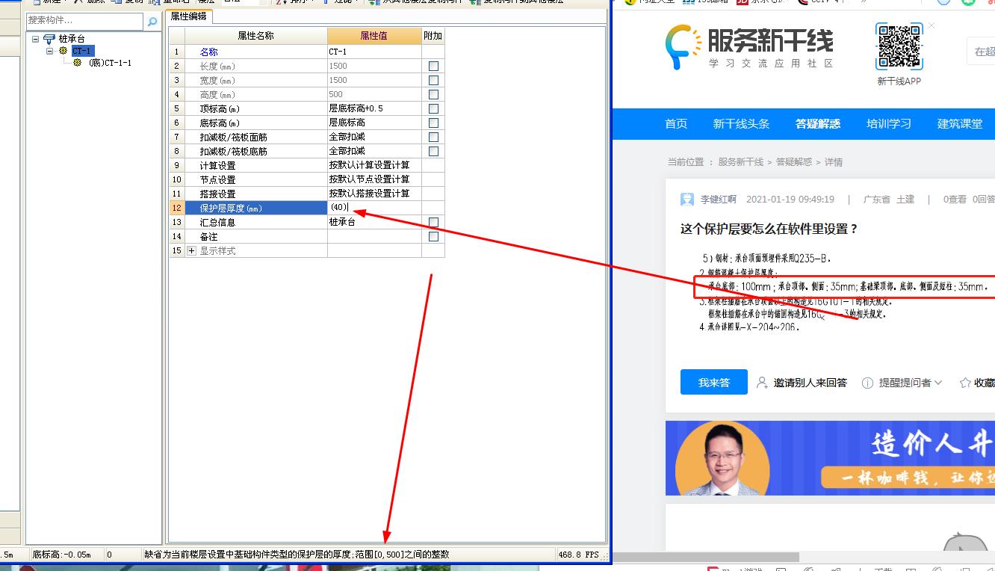Toggle 附加 checkbox for 扣减板/筏板底筋 row
The image size is (995, 571).
point(433,151)
